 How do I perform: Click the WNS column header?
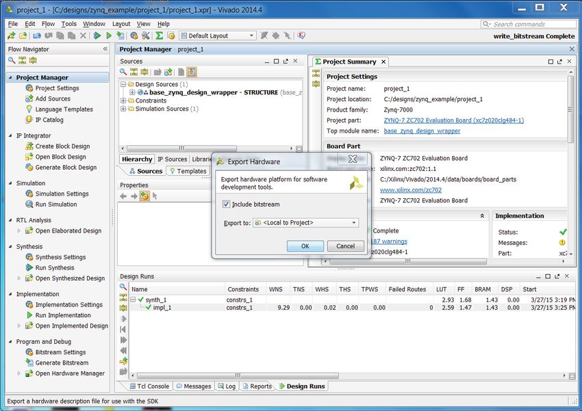click(275, 289)
